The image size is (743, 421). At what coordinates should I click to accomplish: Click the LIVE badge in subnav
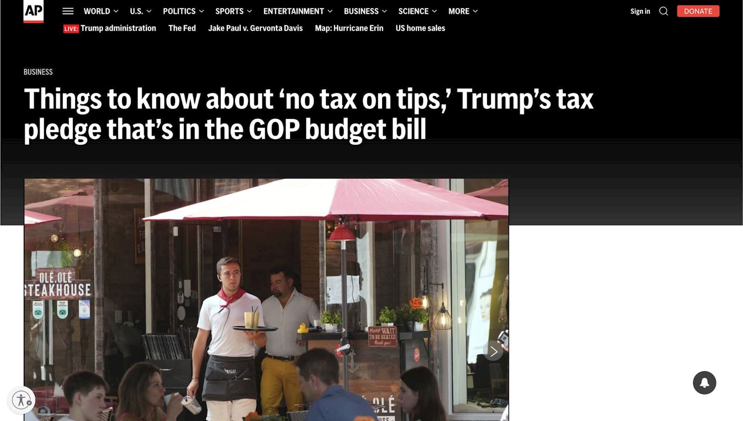(x=71, y=29)
